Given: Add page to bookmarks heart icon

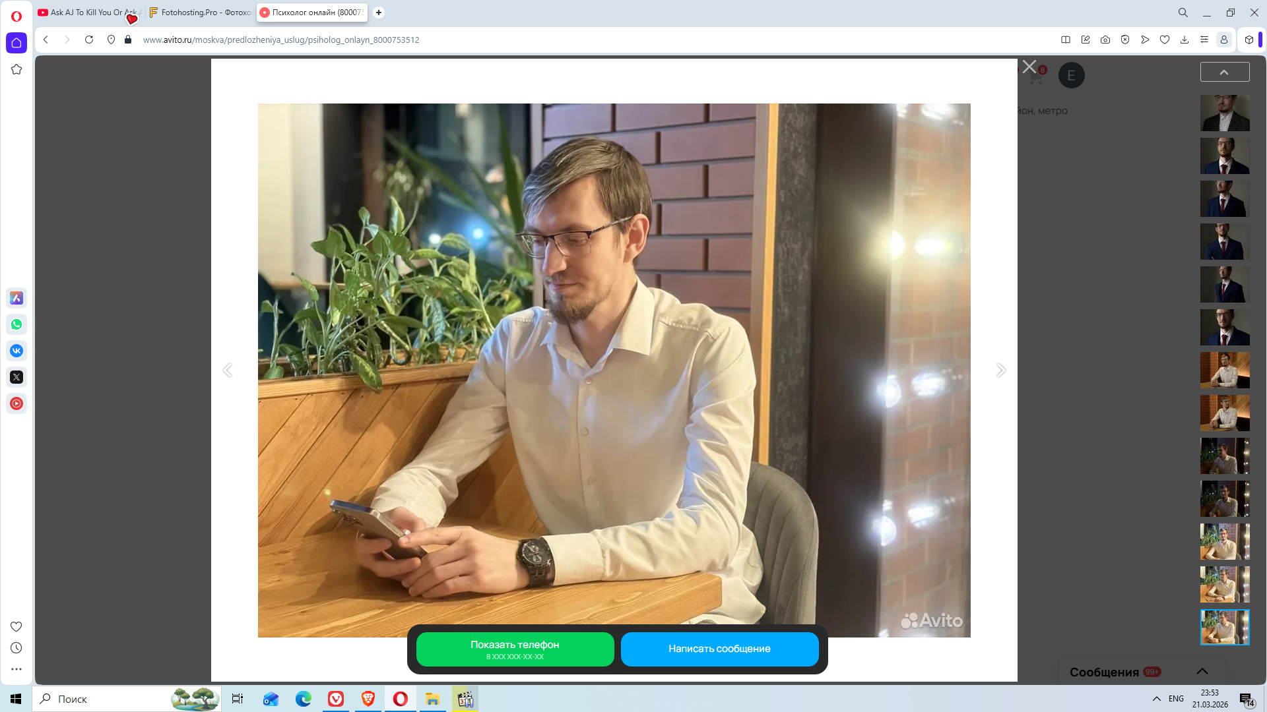Looking at the screenshot, I should pyautogui.click(x=1165, y=40).
